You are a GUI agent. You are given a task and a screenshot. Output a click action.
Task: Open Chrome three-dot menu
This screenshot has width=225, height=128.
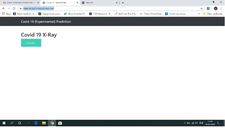pos(221,9)
